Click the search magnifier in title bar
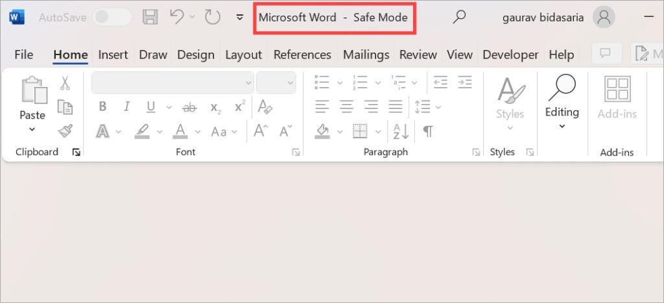 click(x=459, y=17)
